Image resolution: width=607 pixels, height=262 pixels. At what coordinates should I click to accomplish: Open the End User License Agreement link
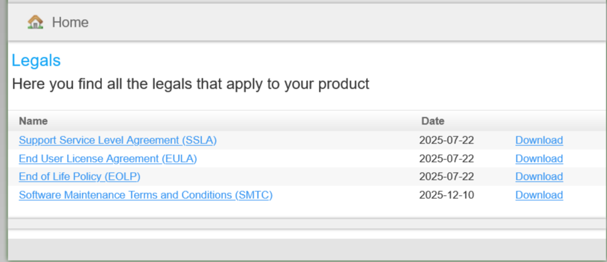[108, 159]
